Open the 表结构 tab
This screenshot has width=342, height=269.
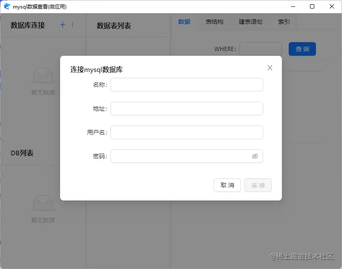click(214, 22)
